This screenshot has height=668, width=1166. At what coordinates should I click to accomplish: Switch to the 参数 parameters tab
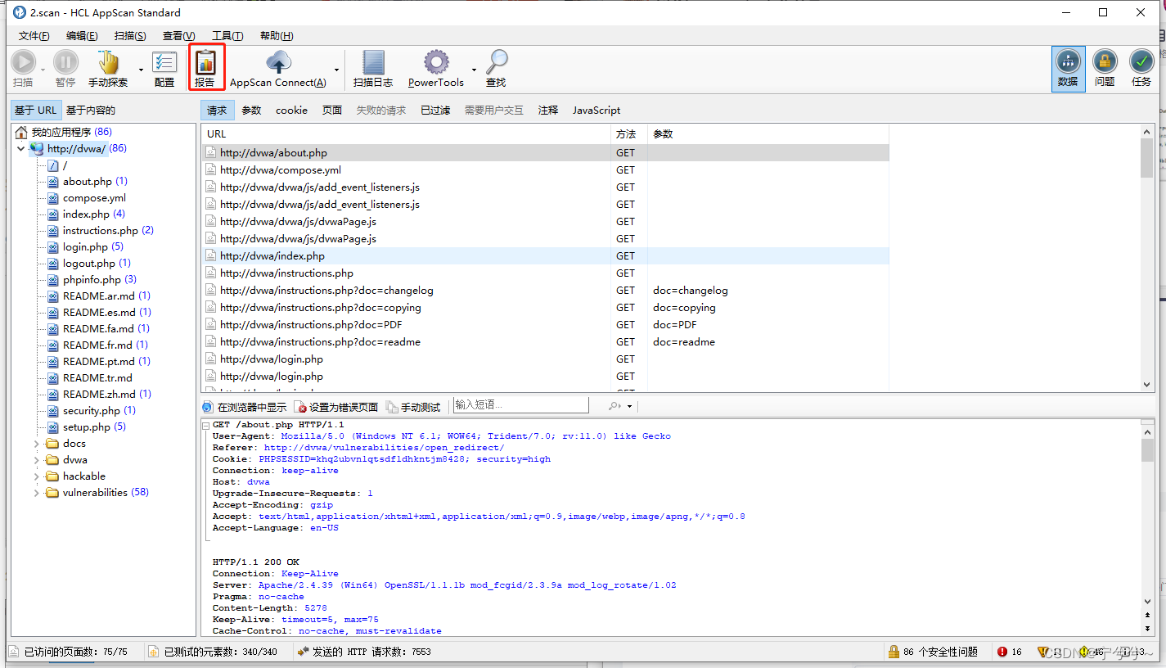coord(251,111)
